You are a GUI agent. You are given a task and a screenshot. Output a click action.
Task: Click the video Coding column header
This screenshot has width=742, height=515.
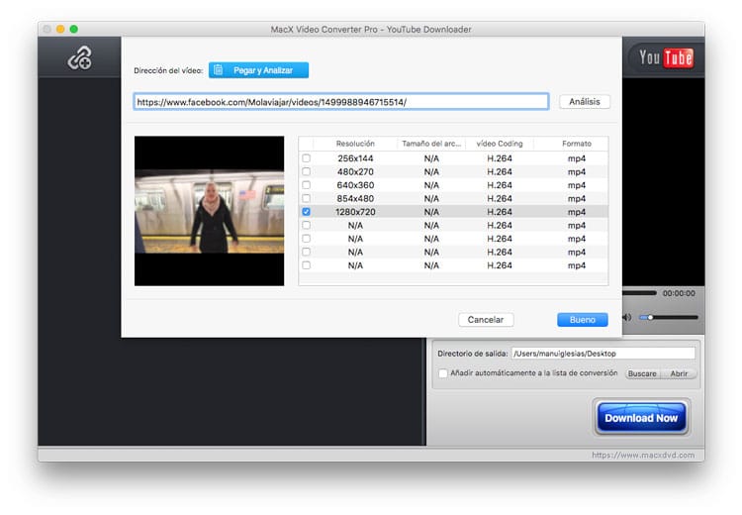click(x=500, y=144)
